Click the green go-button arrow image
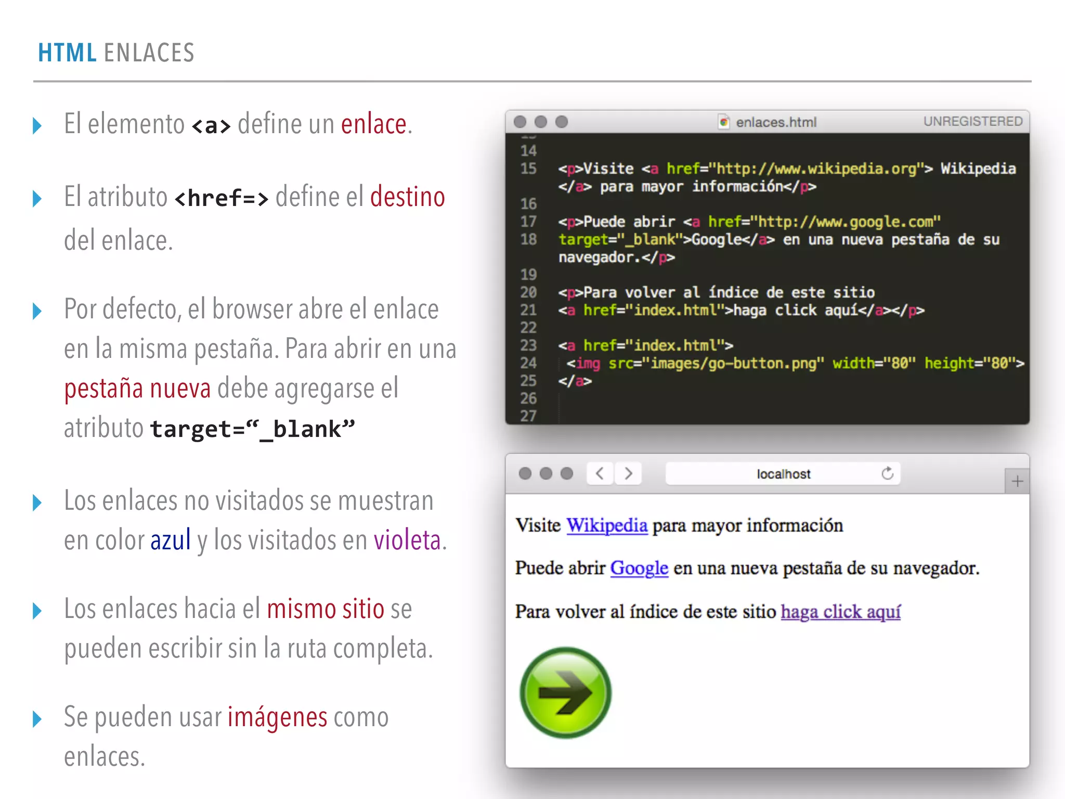The image size is (1065, 799). click(566, 692)
